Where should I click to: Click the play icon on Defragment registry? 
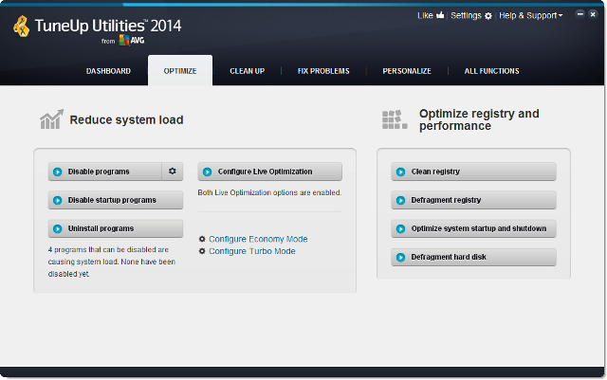[400, 200]
